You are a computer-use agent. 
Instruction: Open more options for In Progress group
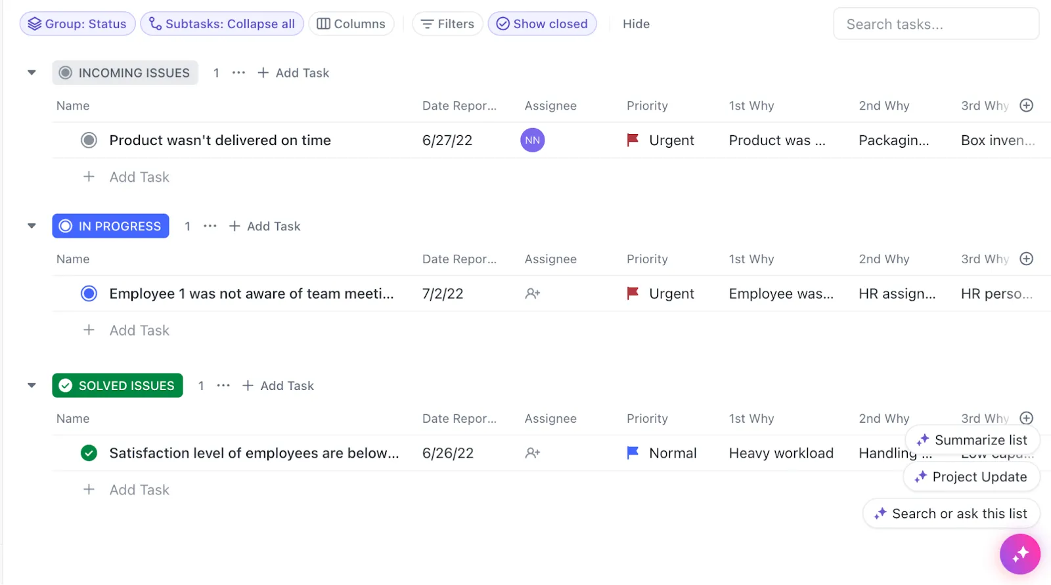210,226
